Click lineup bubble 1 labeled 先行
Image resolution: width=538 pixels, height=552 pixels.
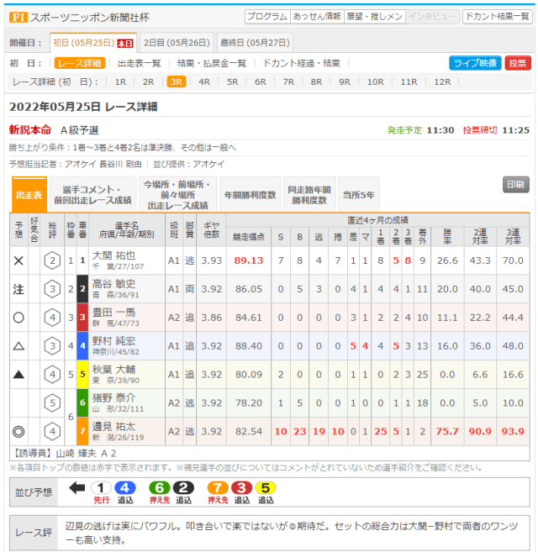[101, 488]
